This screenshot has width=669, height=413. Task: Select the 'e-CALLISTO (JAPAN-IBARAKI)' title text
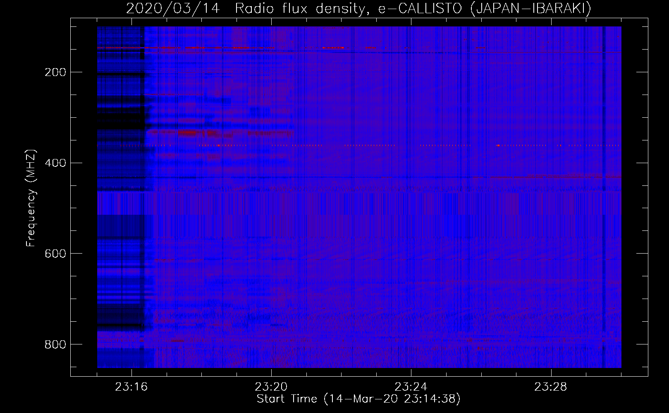tap(485, 9)
